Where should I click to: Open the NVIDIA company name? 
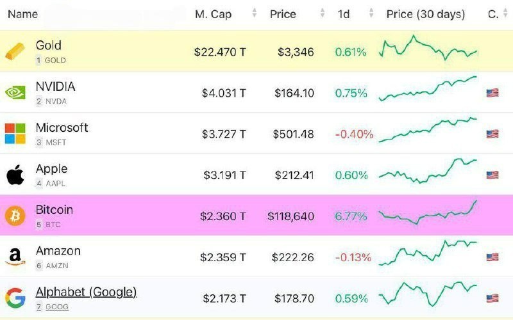pos(56,87)
